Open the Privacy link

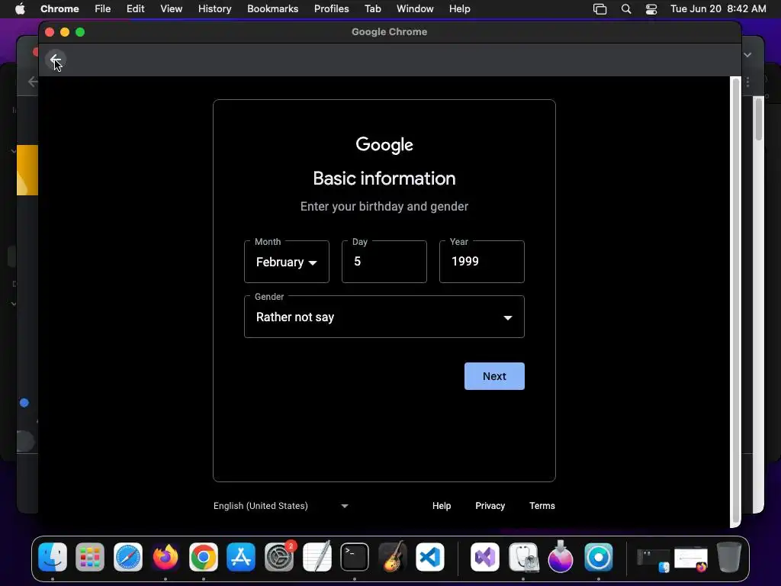pyautogui.click(x=490, y=506)
